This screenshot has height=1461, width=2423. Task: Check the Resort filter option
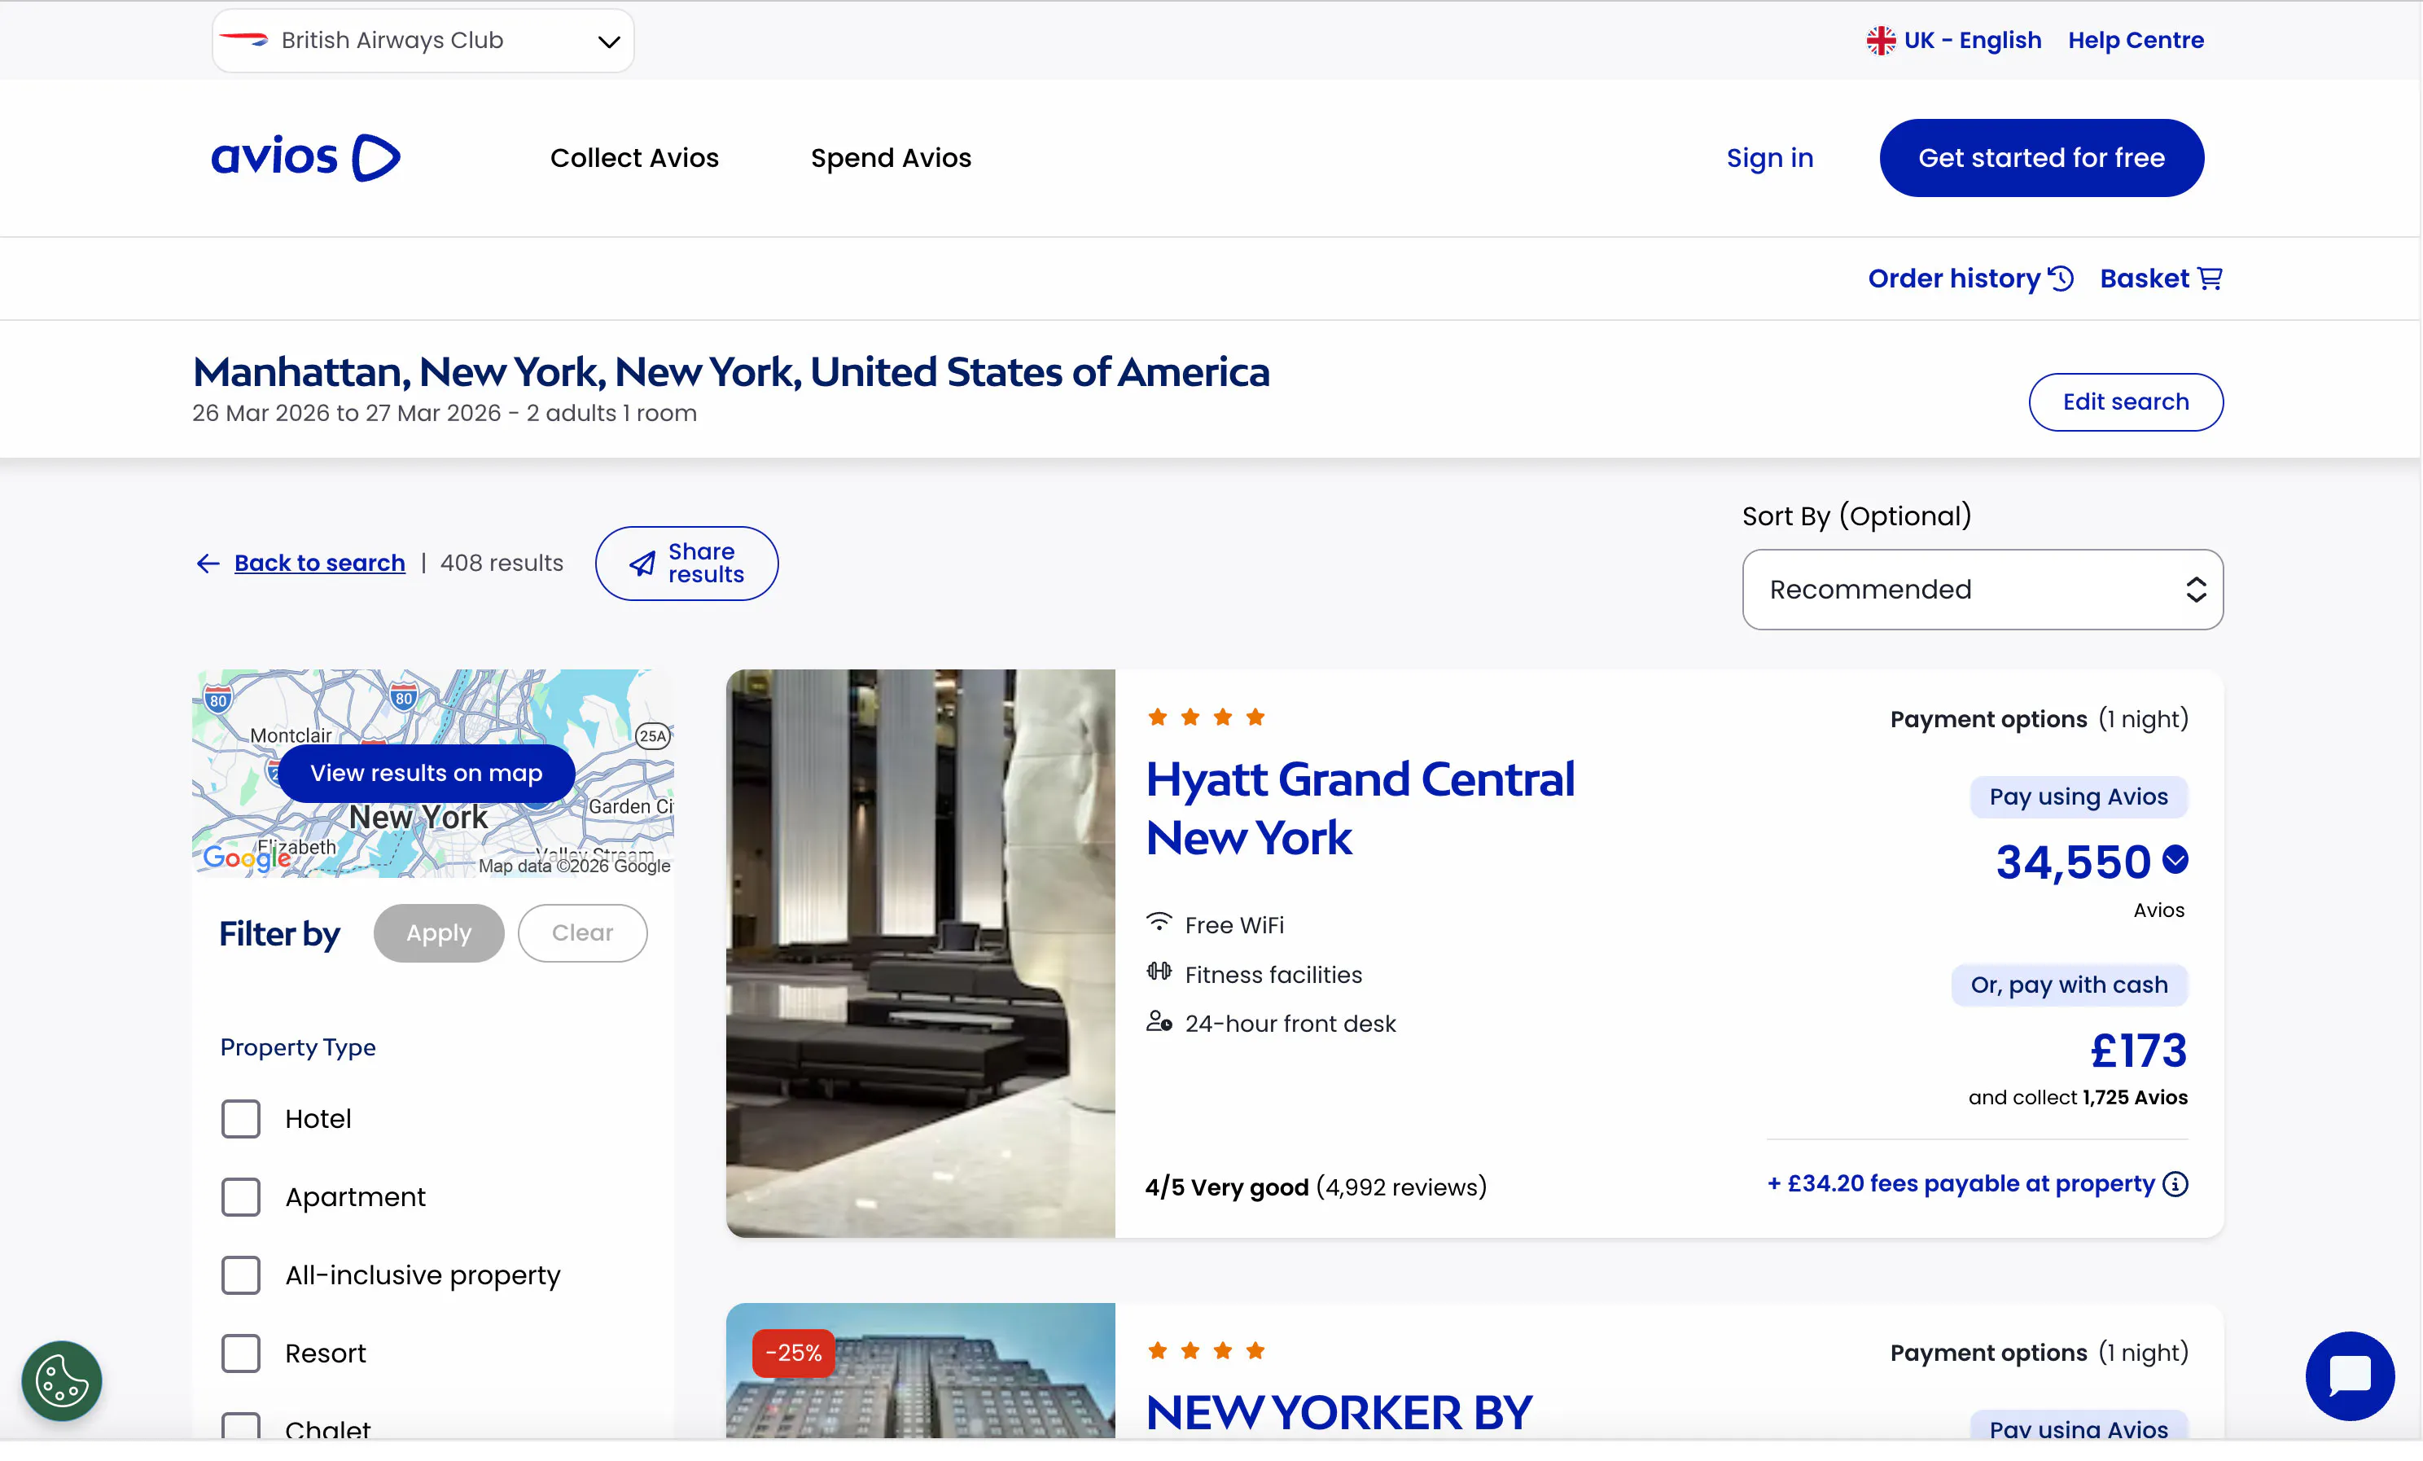coord(241,1353)
